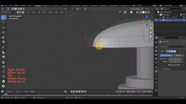Open the Output properties tab

pyautogui.click(x=156, y=51)
